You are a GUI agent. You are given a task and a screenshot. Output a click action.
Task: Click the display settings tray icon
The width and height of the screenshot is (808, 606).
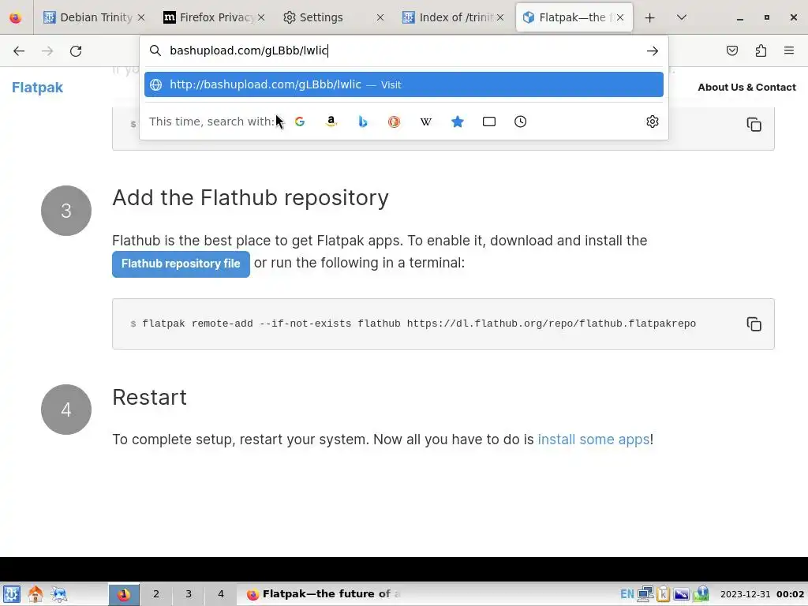681,594
